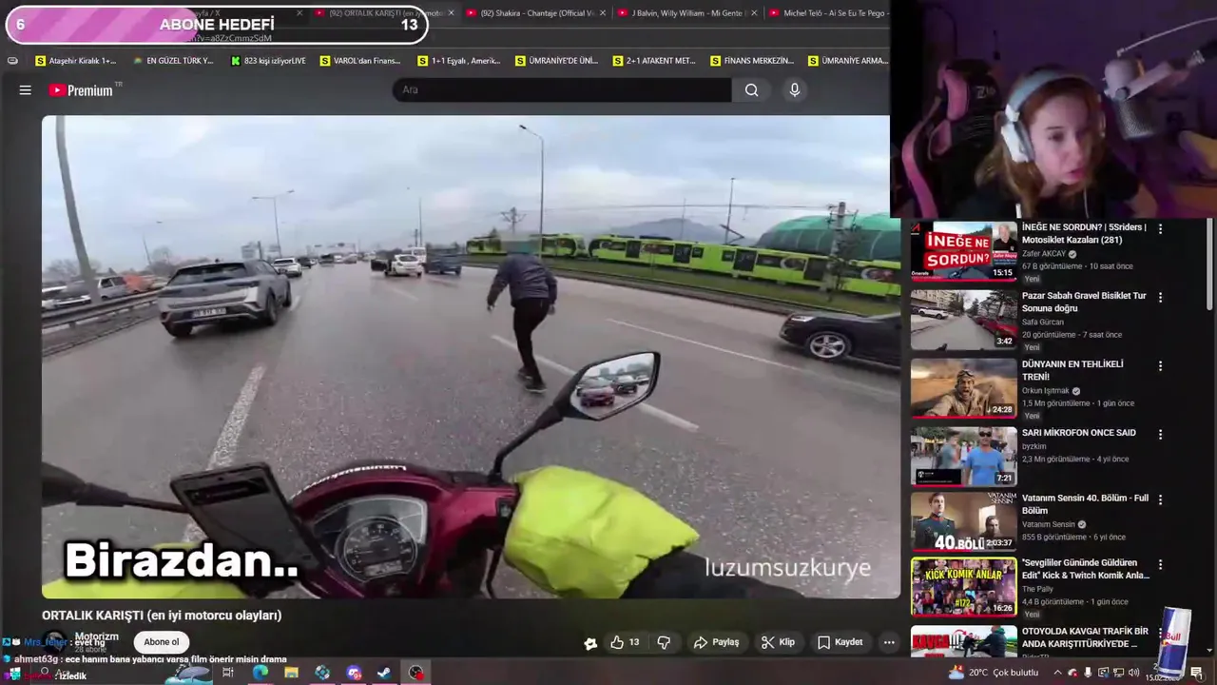Viewport: 1217px width, 685px height.
Task: Open '1+1 Eşyalı , Amerik...' bookmark
Action: [x=458, y=61]
